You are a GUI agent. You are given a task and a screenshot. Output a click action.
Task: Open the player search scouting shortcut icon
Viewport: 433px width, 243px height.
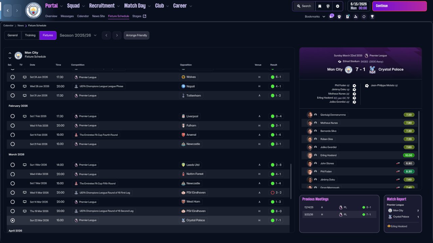point(356,17)
